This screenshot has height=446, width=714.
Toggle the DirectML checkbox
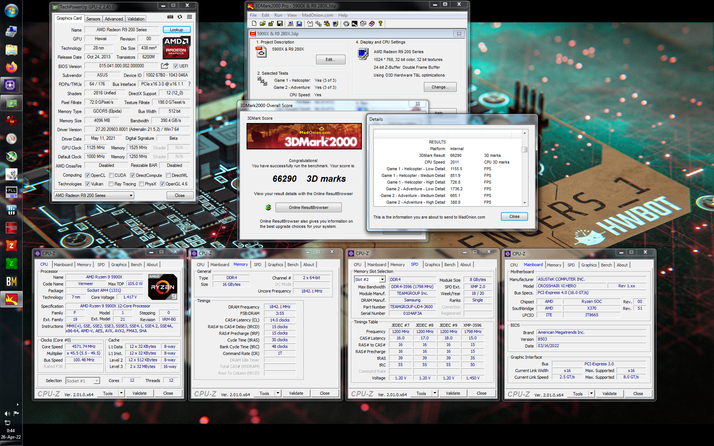[x=168, y=175]
